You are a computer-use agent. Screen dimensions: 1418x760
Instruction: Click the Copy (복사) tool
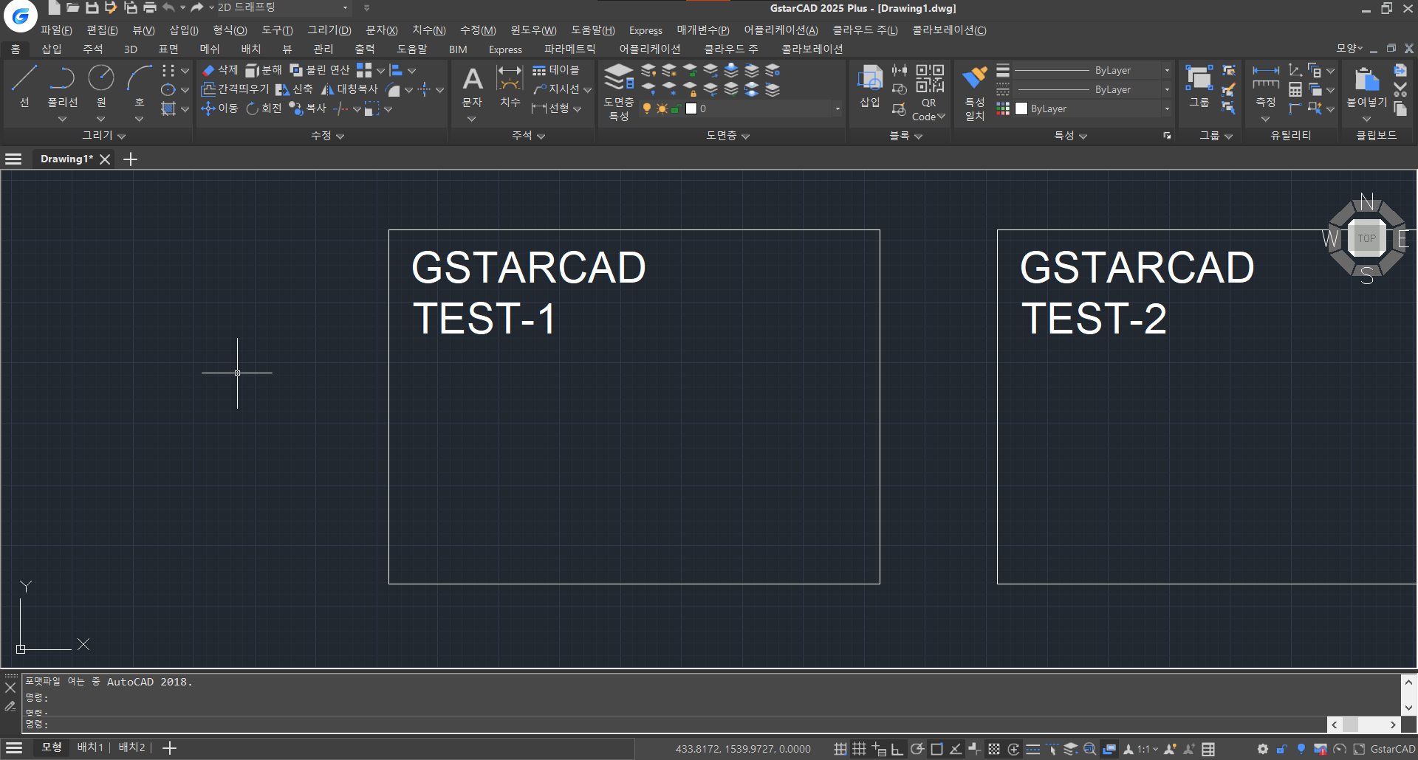click(x=307, y=108)
